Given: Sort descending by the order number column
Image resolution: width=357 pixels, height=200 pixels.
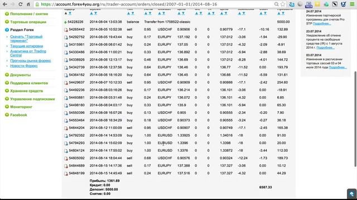Looking at the screenshot, I should [70, 13].
